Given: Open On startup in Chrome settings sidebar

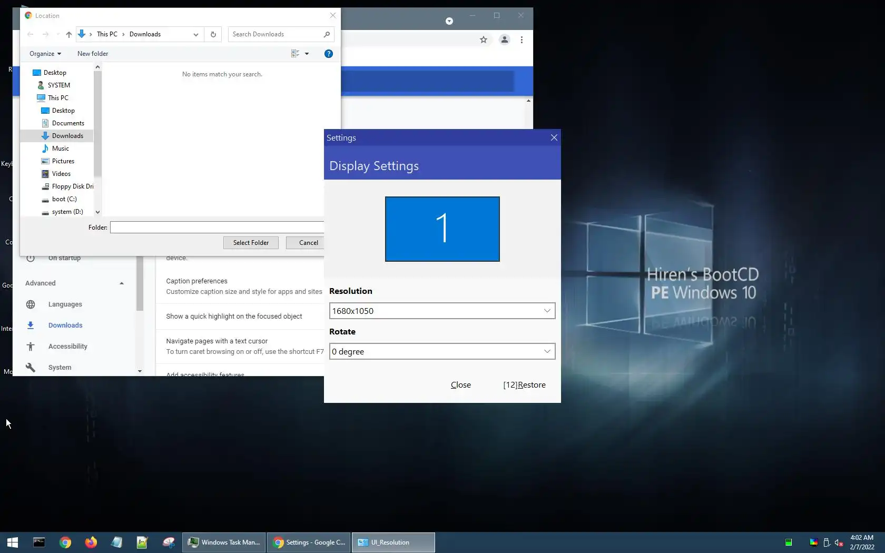Looking at the screenshot, I should (64, 258).
